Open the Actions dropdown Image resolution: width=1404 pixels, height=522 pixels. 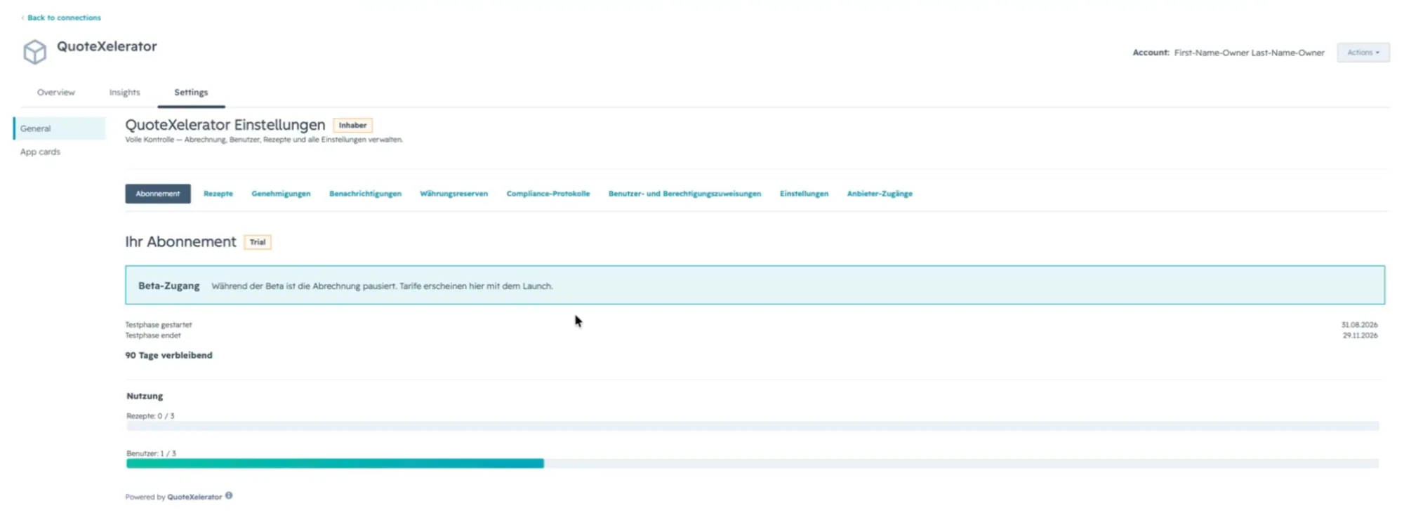tap(1363, 53)
